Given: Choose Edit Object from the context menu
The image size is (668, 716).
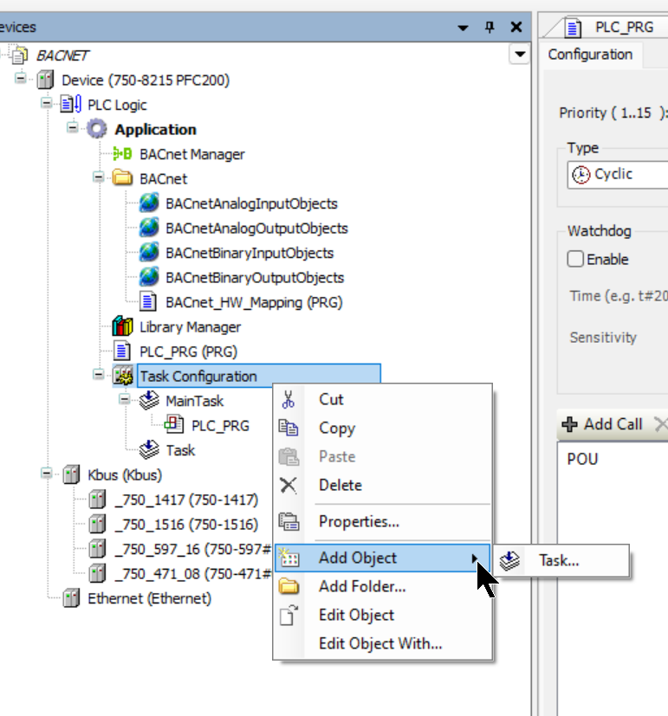Looking at the screenshot, I should [383, 615].
